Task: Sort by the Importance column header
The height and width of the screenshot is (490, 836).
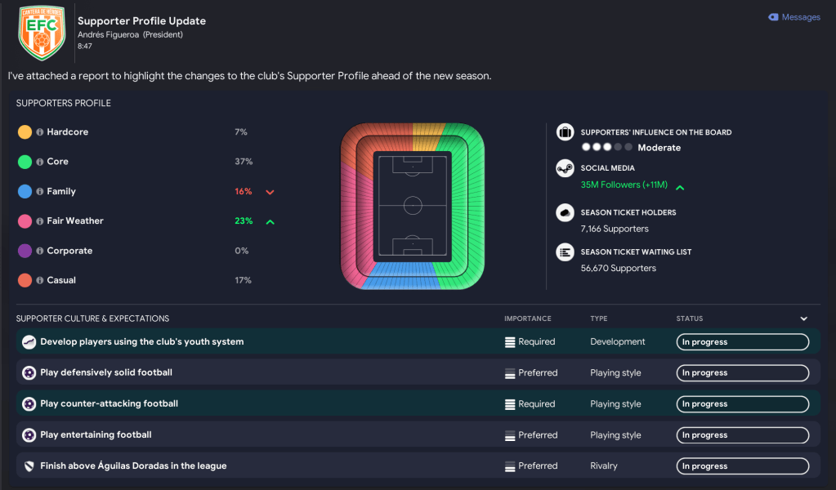Action: (528, 318)
